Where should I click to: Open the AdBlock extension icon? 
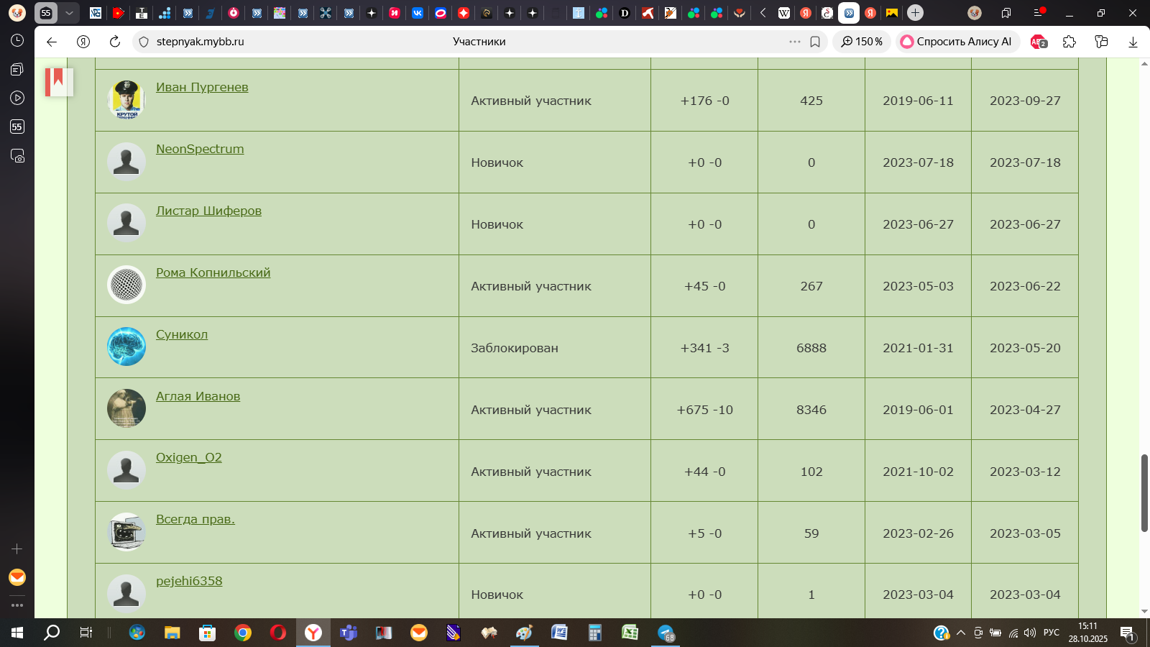click(1039, 42)
